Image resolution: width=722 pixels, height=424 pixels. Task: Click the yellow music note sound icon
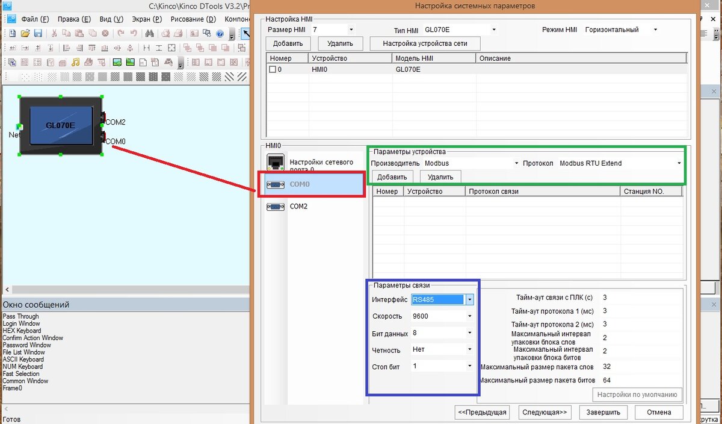pyautogui.click(x=75, y=63)
